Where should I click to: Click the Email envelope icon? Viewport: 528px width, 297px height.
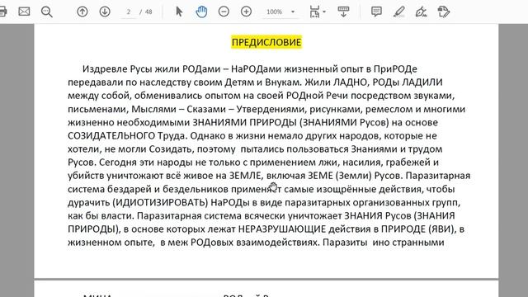(24, 12)
